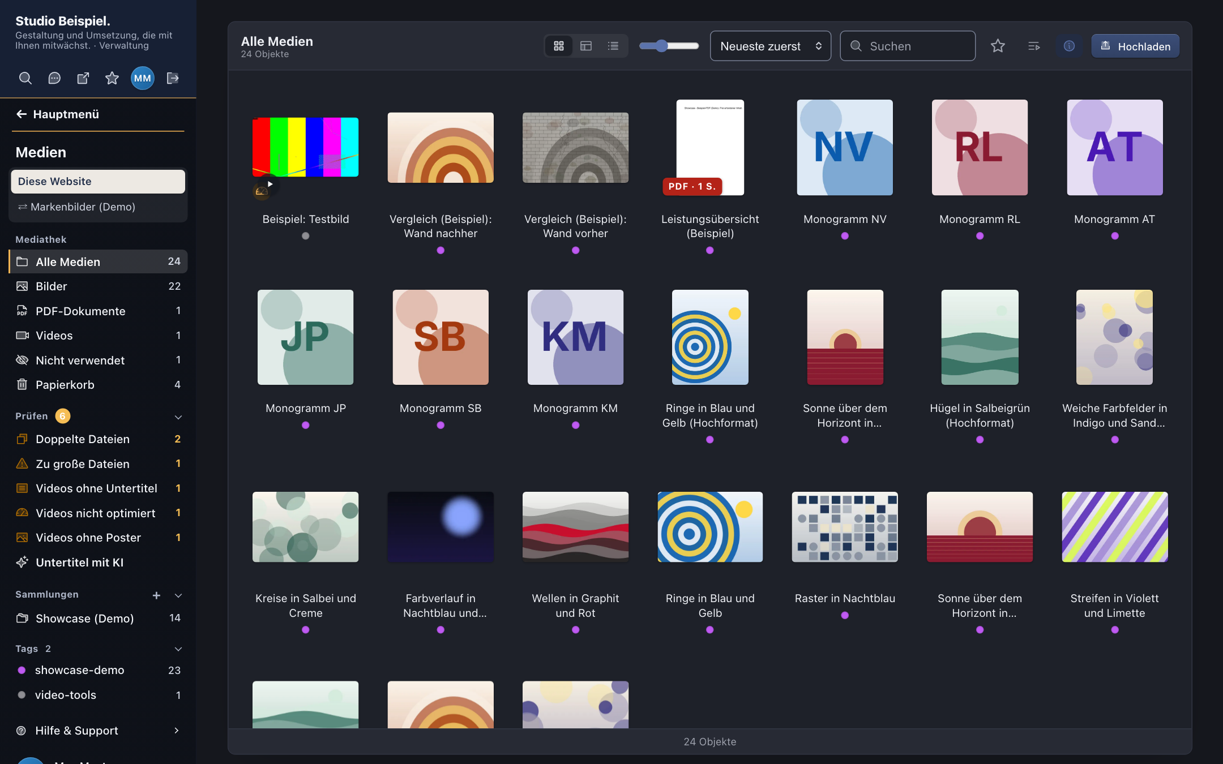Click the Suchen search field
1223x764 pixels.
908,46
